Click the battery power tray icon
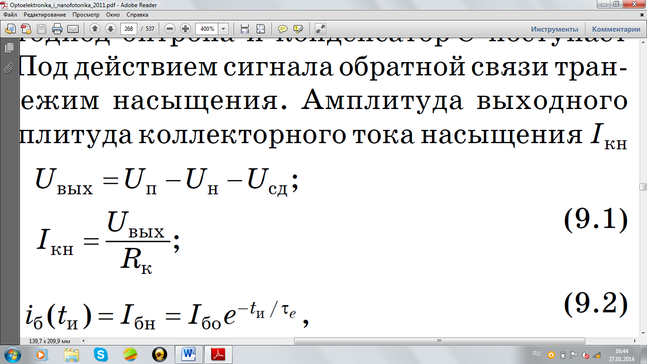This screenshot has width=647, height=364. click(563, 355)
